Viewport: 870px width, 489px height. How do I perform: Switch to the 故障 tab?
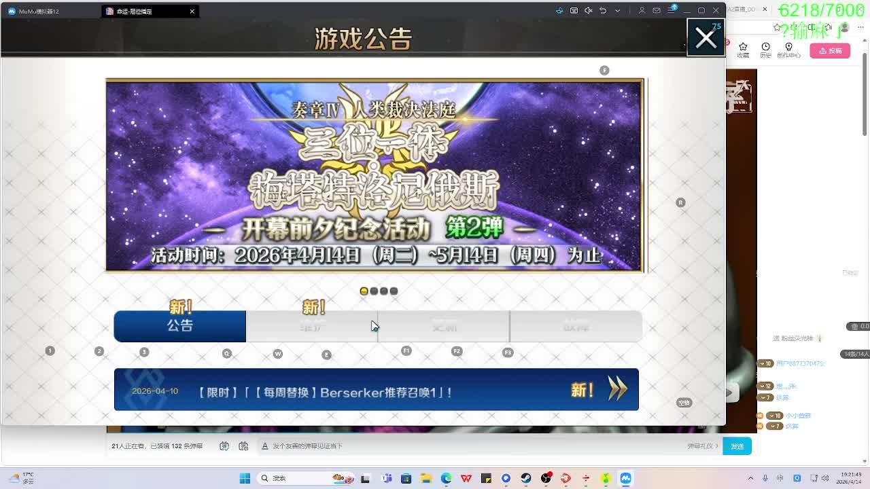point(576,326)
